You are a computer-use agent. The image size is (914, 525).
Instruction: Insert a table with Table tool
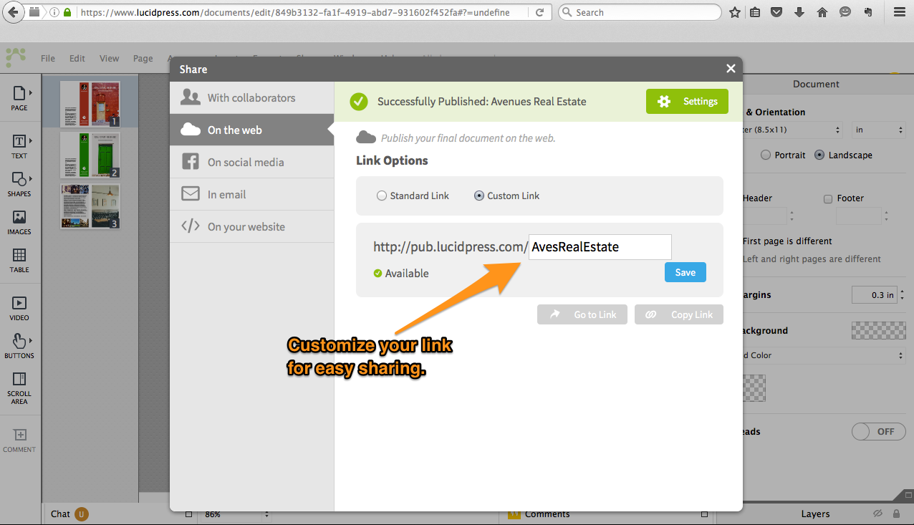(19, 259)
